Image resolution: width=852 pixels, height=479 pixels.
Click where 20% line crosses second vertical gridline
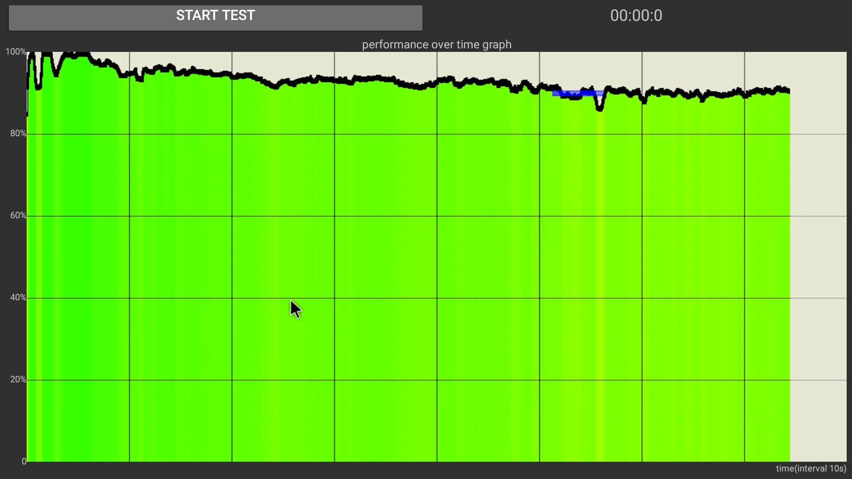pyautogui.click(x=232, y=380)
